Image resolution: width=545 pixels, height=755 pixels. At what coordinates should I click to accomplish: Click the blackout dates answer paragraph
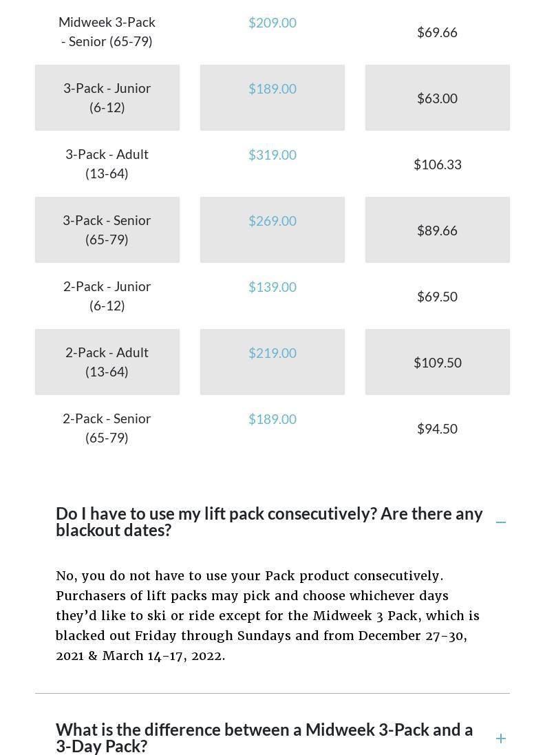click(268, 615)
